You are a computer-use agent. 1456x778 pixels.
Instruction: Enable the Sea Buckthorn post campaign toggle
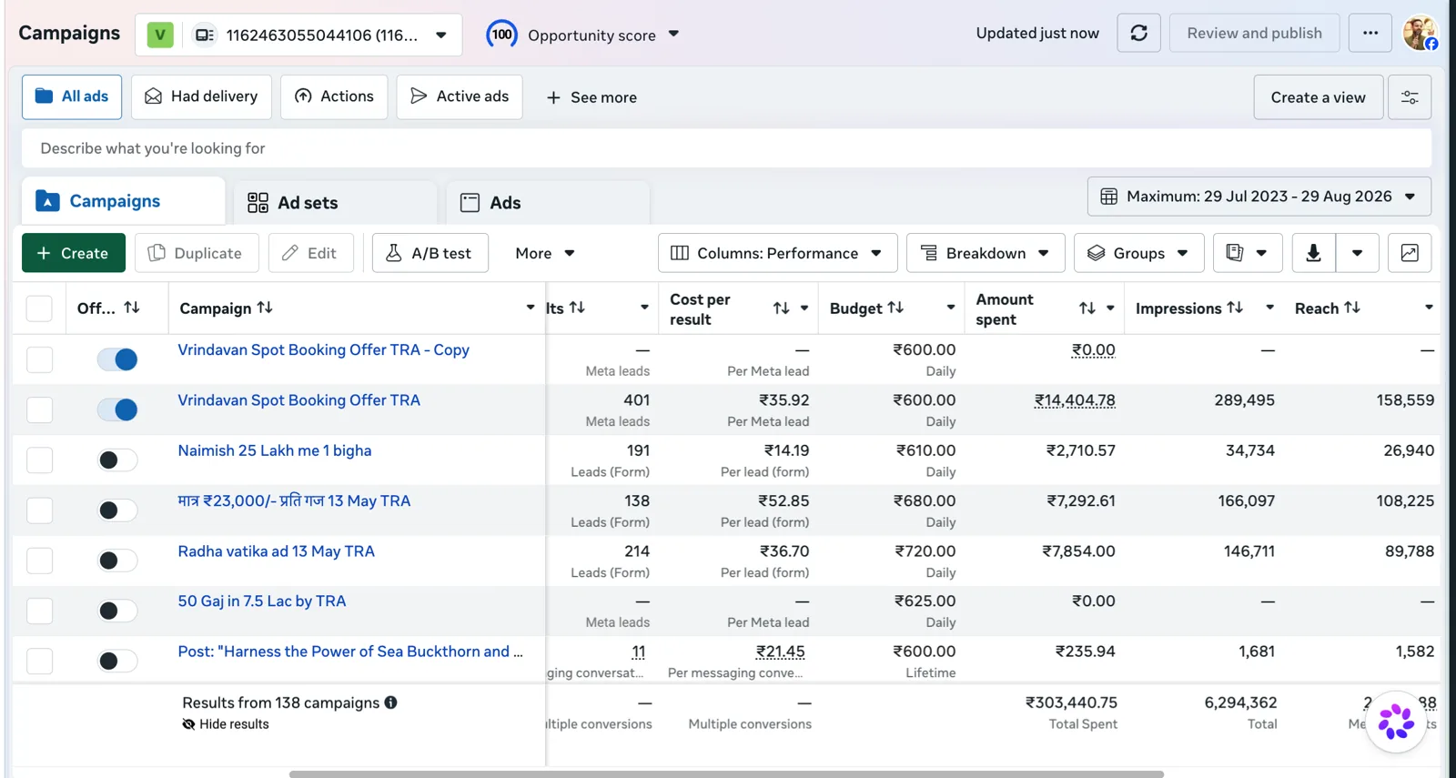coord(117,661)
